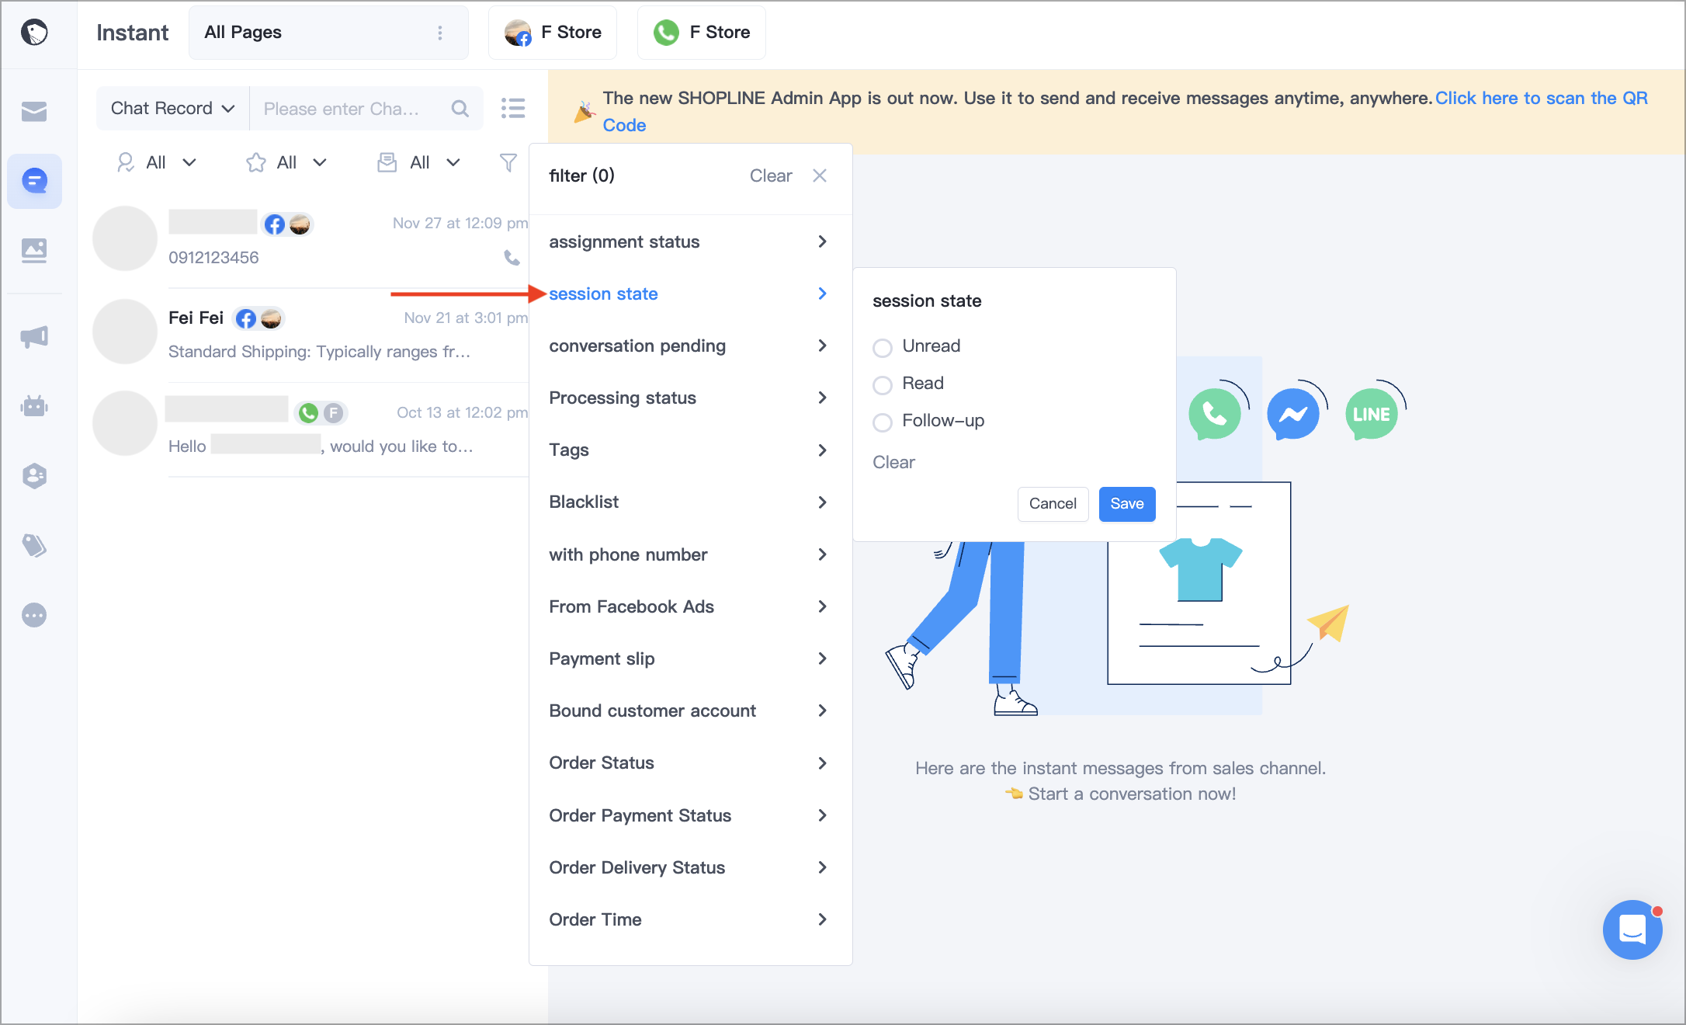Close the filter panel
This screenshot has width=1686, height=1025.
[820, 175]
